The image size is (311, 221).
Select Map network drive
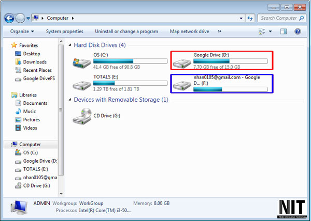click(x=189, y=31)
